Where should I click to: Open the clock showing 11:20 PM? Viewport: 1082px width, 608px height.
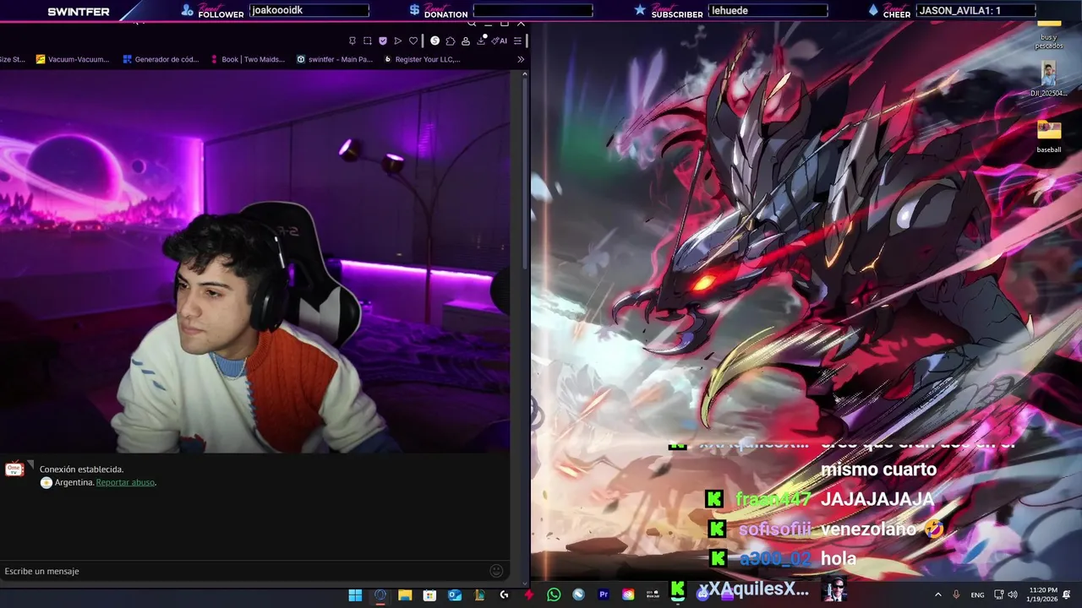pyautogui.click(x=1043, y=594)
